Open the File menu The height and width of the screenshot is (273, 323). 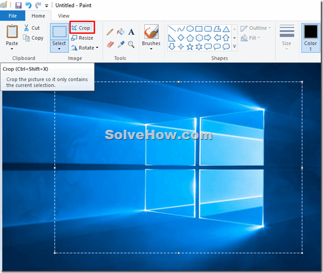pyautogui.click(x=13, y=16)
